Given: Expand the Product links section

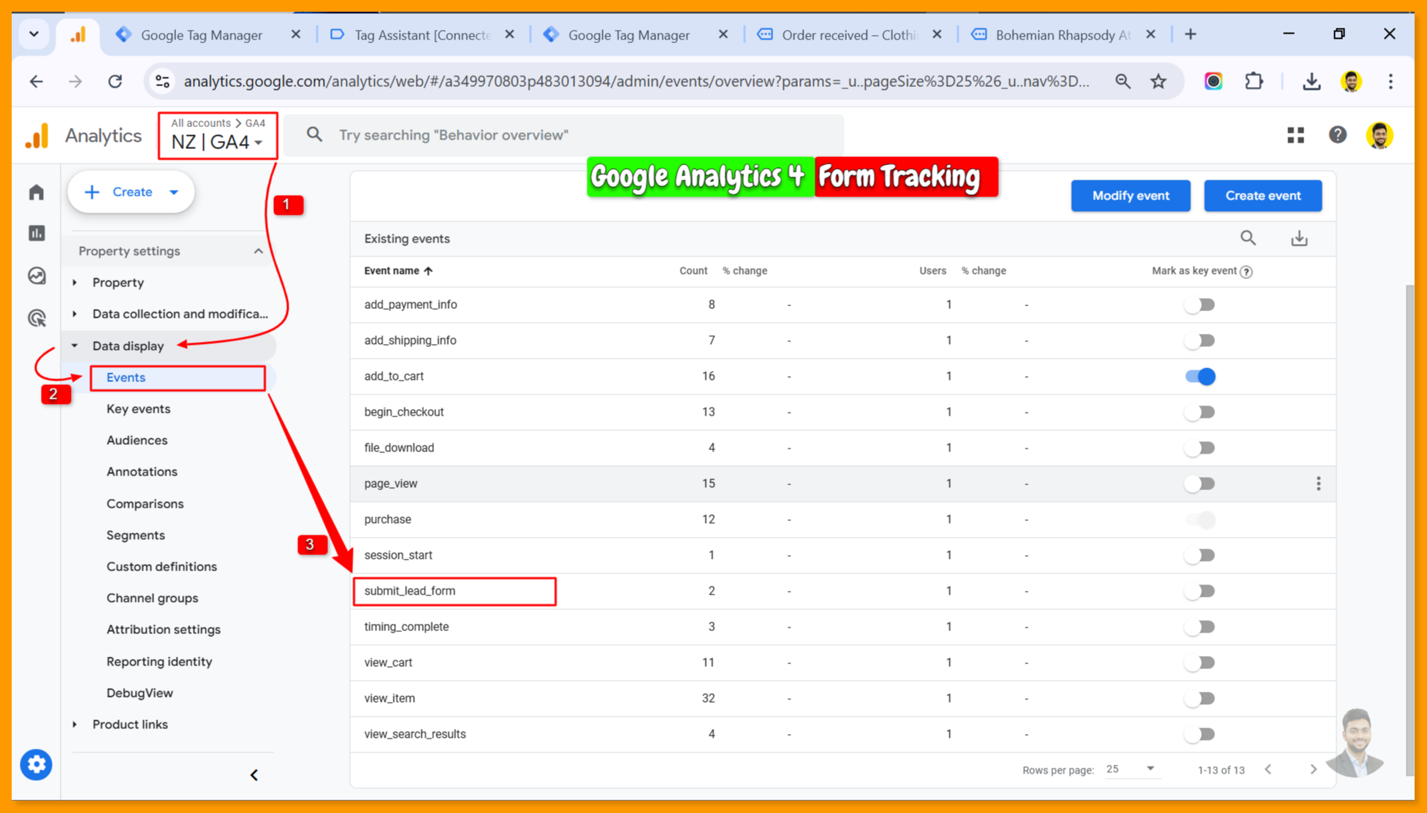Looking at the screenshot, I should [x=130, y=725].
